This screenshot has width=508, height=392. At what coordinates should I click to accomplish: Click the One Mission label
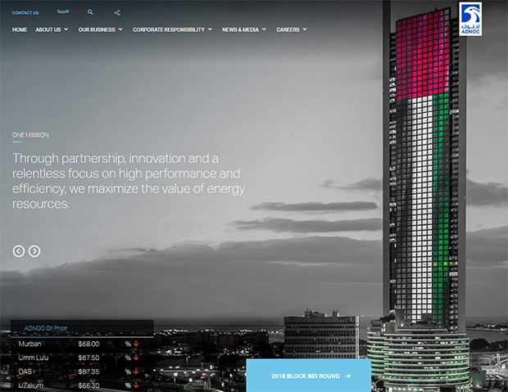coord(30,135)
